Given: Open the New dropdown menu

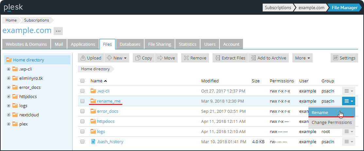Looking at the screenshot, I should [117, 58].
